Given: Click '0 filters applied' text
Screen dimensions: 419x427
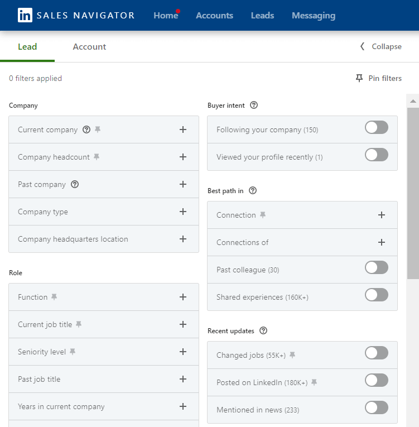Looking at the screenshot, I should pos(35,79).
